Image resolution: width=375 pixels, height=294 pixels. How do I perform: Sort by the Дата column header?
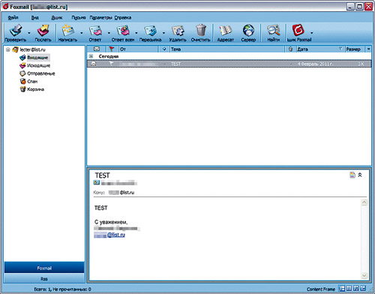pyautogui.click(x=320, y=49)
